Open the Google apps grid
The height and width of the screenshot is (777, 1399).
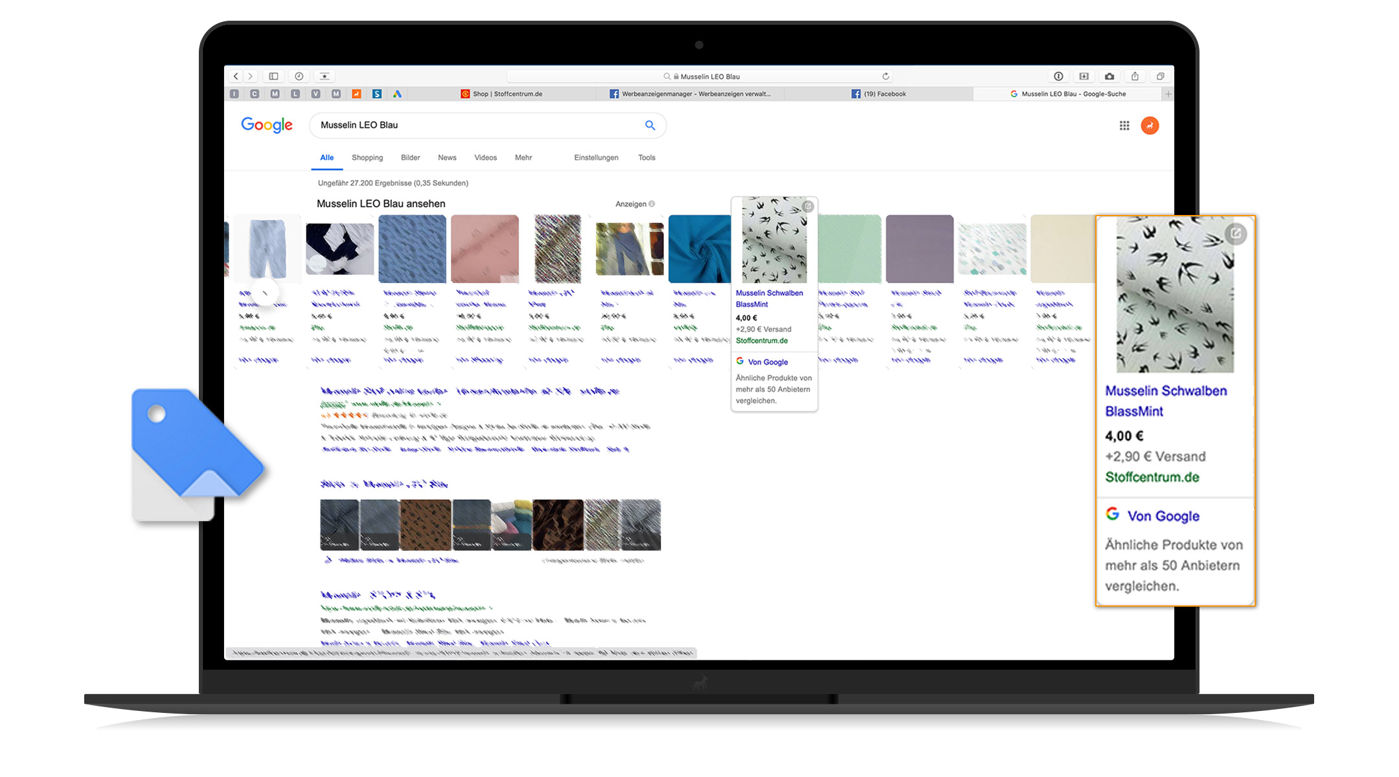click(1124, 126)
